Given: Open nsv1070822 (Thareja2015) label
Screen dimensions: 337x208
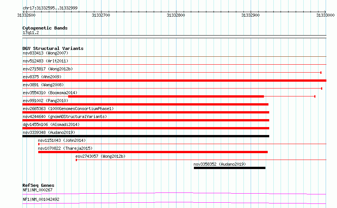Looking at the screenshot, I should click(65, 148).
